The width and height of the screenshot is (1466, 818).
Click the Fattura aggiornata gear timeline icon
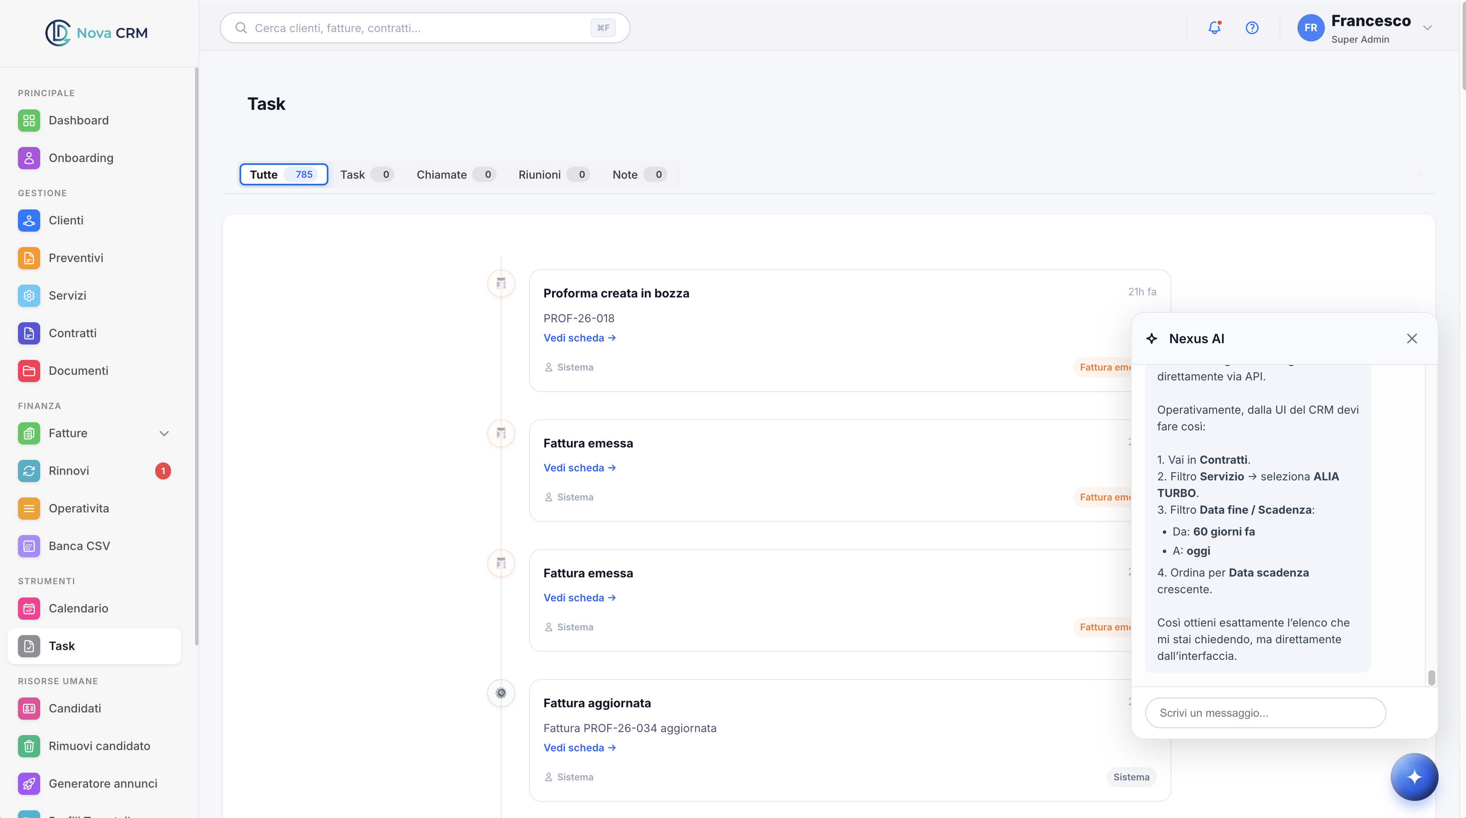501,693
